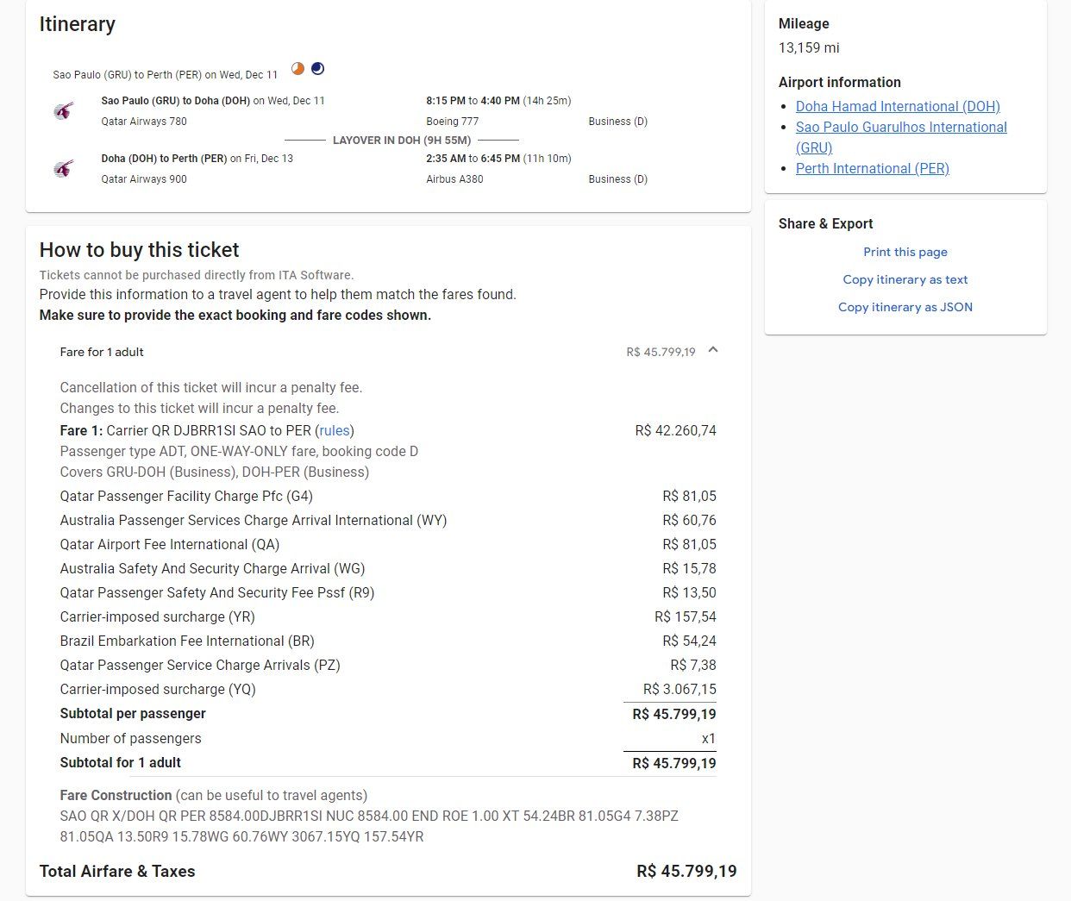This screenshot has width=1071, height=901.
Task: Click Copy itinerary as JSON
Action: (905, 307)
